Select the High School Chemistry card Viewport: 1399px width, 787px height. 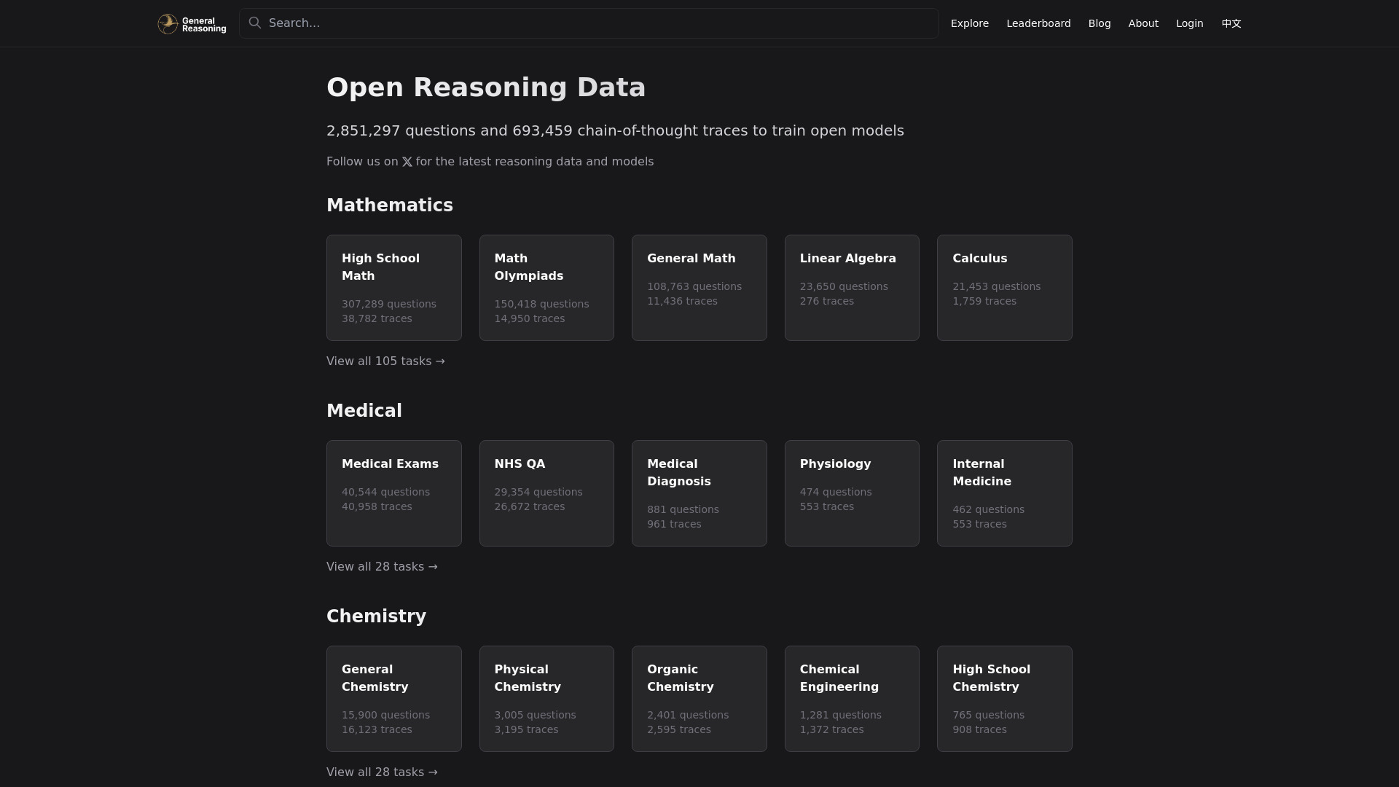tap(1005, 699)
